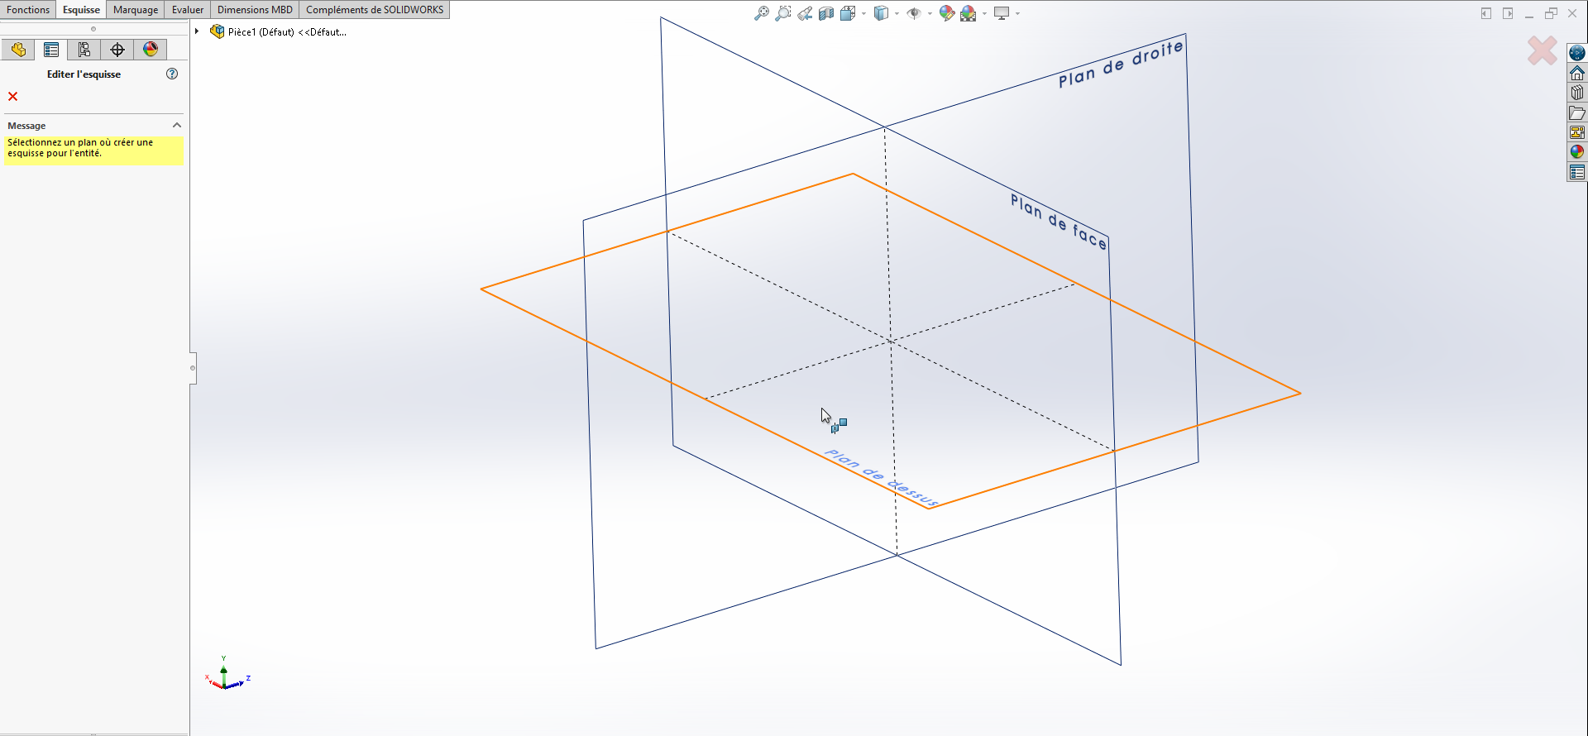Activate the Zoom to Area tool

782,13
